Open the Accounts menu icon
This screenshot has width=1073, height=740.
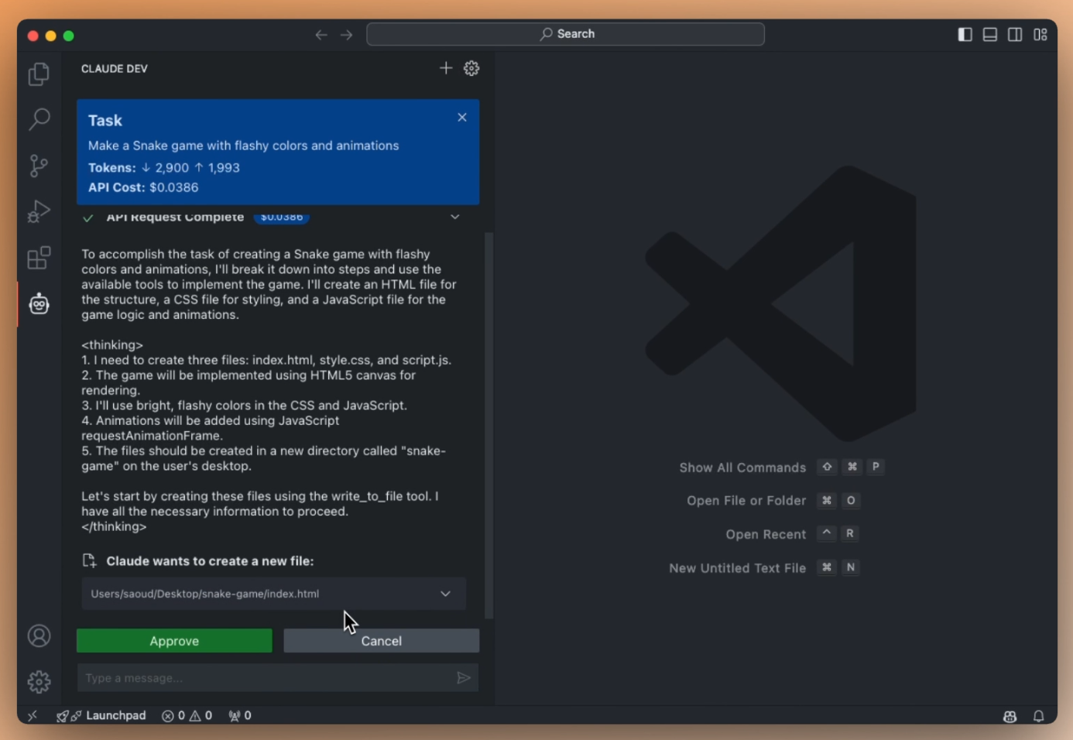coord(39,636)
